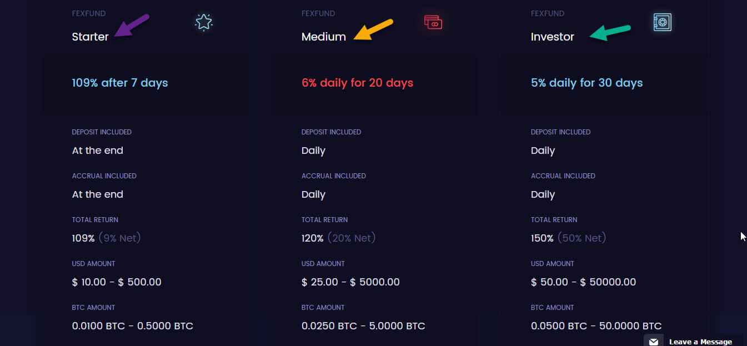Click the "109% after 7 days" rate banner
Image resolution: width=747 pixels, height=346 pixels.
coord(119,83)
